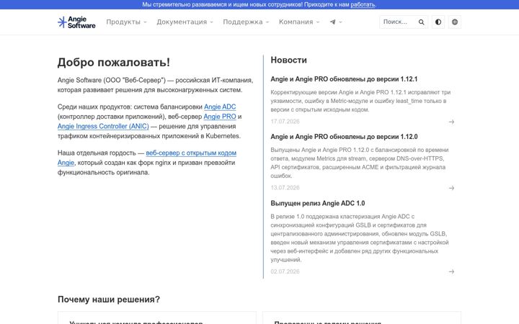Expand the Компания dropdown menu

[299, 22]
